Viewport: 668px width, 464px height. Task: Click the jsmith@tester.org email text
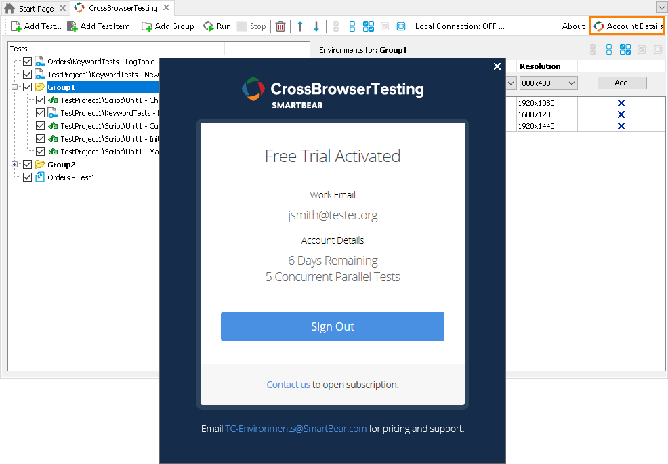333,215
